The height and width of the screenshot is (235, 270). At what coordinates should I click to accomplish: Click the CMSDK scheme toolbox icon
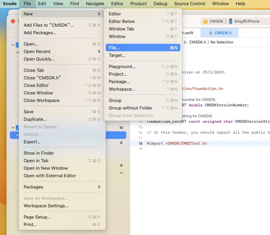click(x=205, y=22)
